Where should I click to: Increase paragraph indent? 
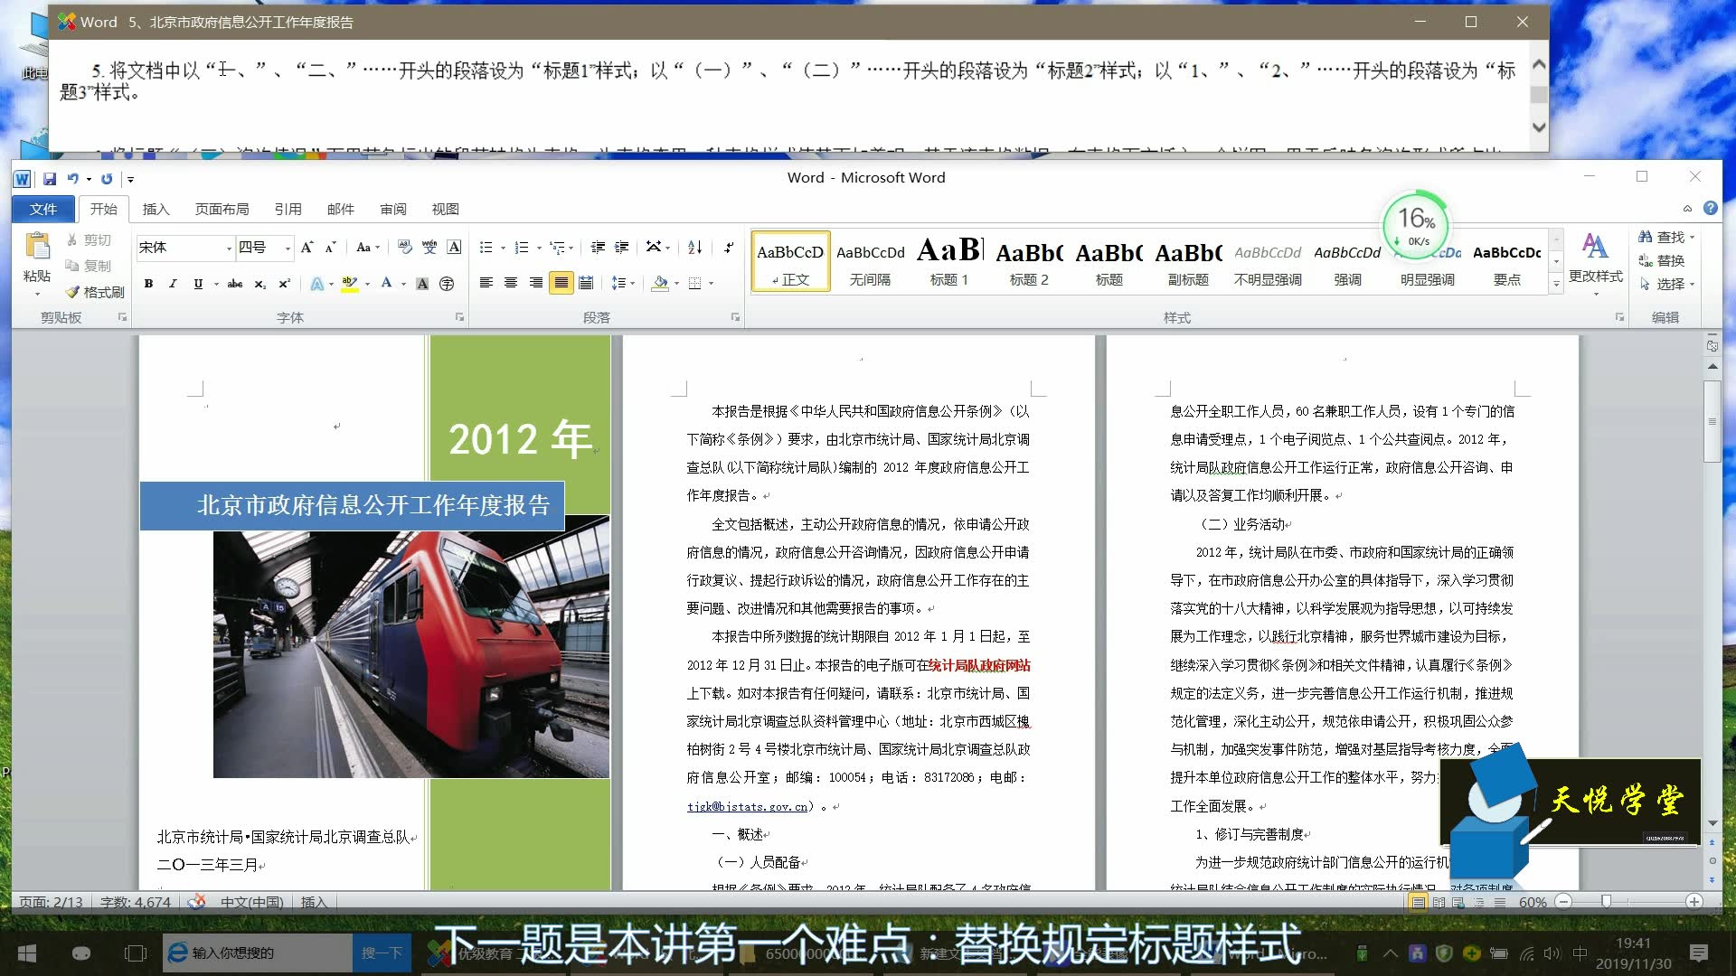coord(622,247)
